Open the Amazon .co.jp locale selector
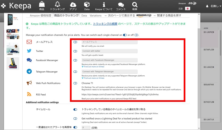The height and width of the screenshot is (130, 222). 187,3
